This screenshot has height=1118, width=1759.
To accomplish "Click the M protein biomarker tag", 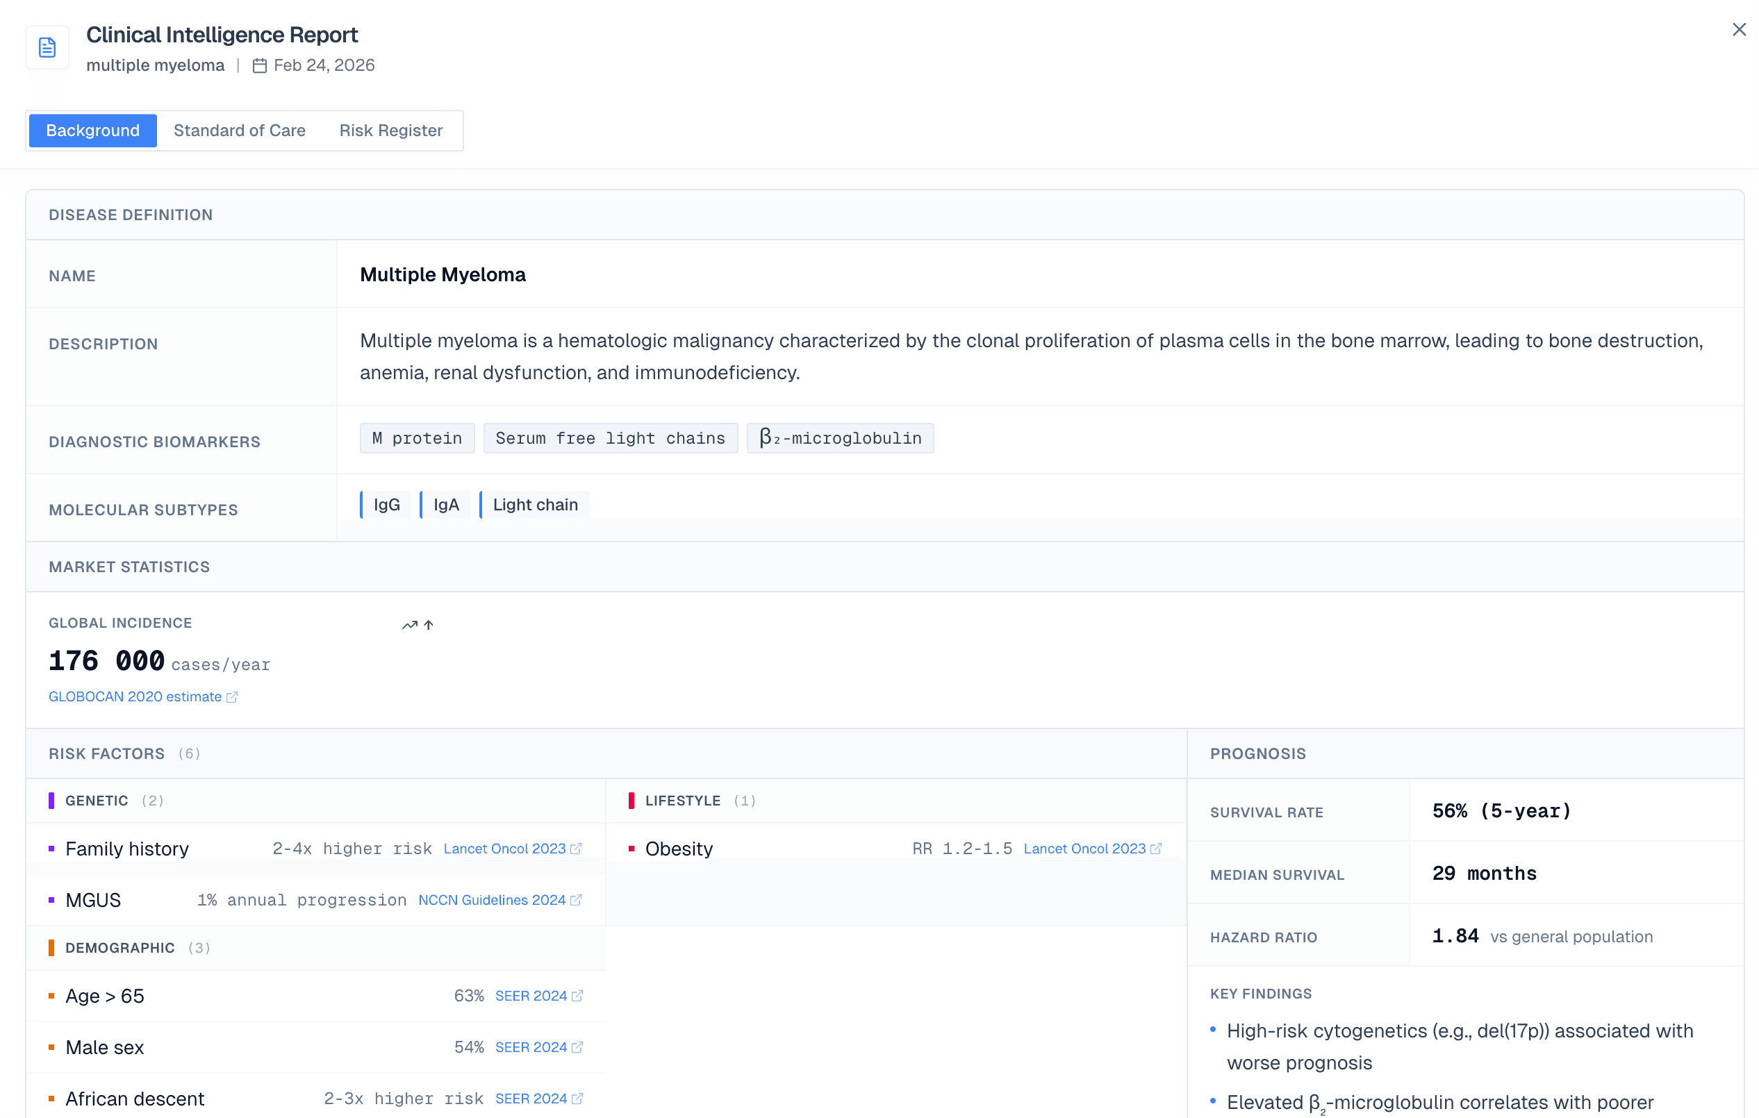I will pos(417,438).
